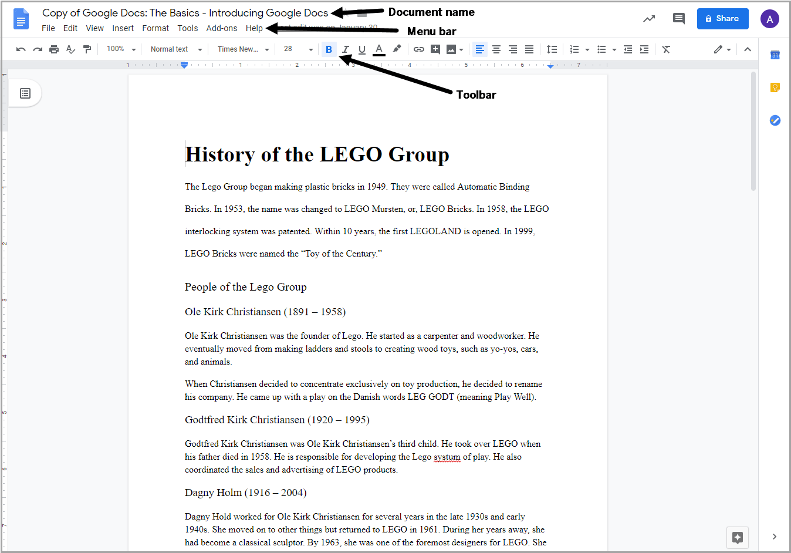Set center text alignment

496,49
